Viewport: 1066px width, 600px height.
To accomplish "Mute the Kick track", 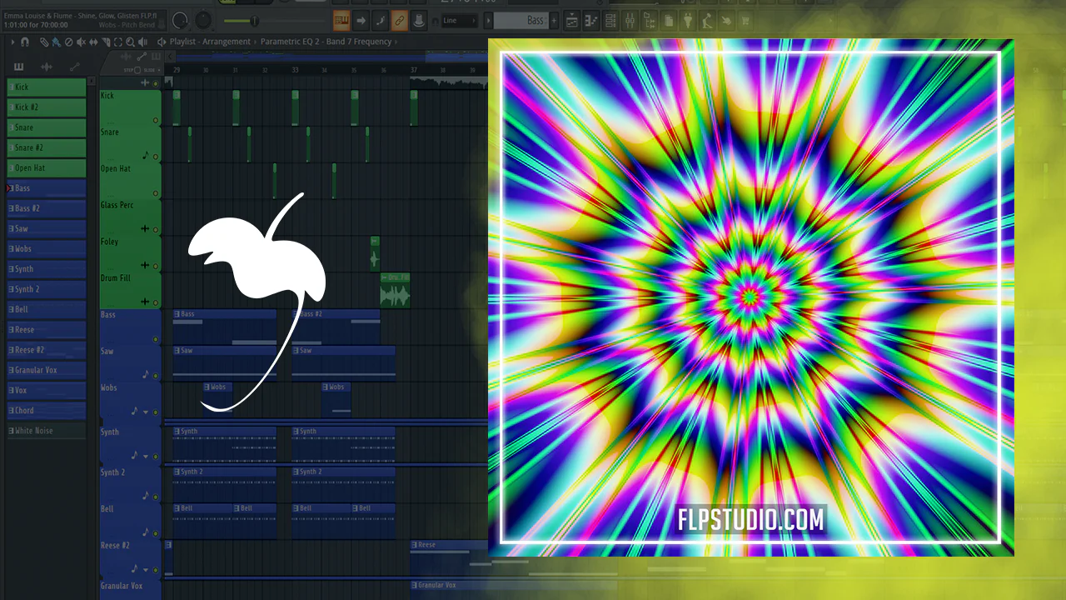I will coord(156,120).
